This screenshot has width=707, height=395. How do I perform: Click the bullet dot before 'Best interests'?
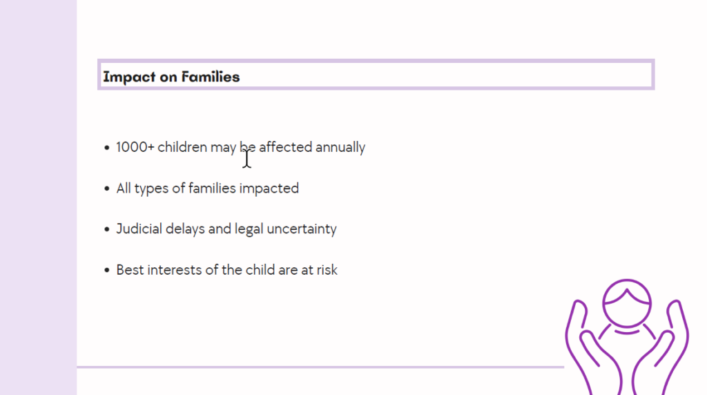(x=107, y=270)
